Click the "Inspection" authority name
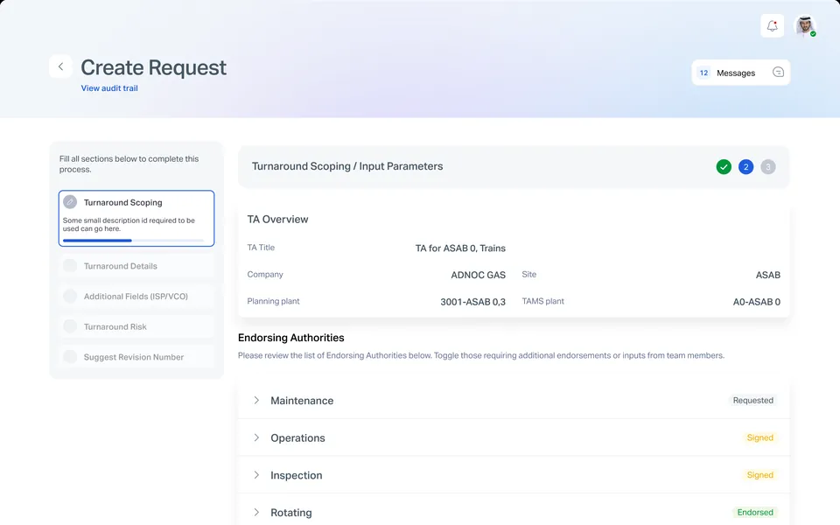840x525 pixels. (297, 476)
